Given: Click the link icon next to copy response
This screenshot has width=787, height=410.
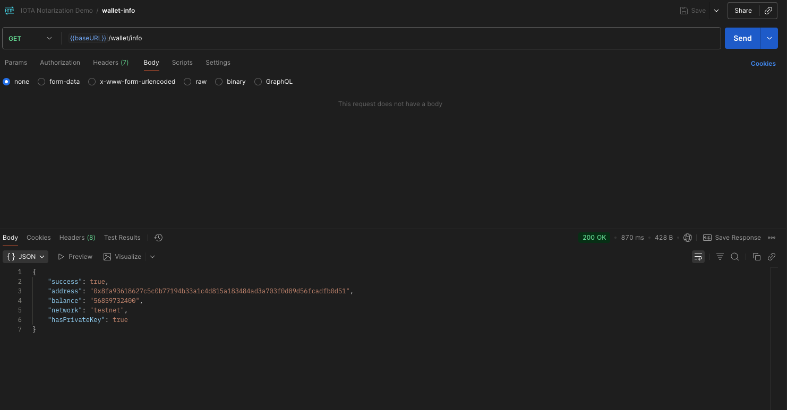Looking at the screenshot, I should point(772,256).
